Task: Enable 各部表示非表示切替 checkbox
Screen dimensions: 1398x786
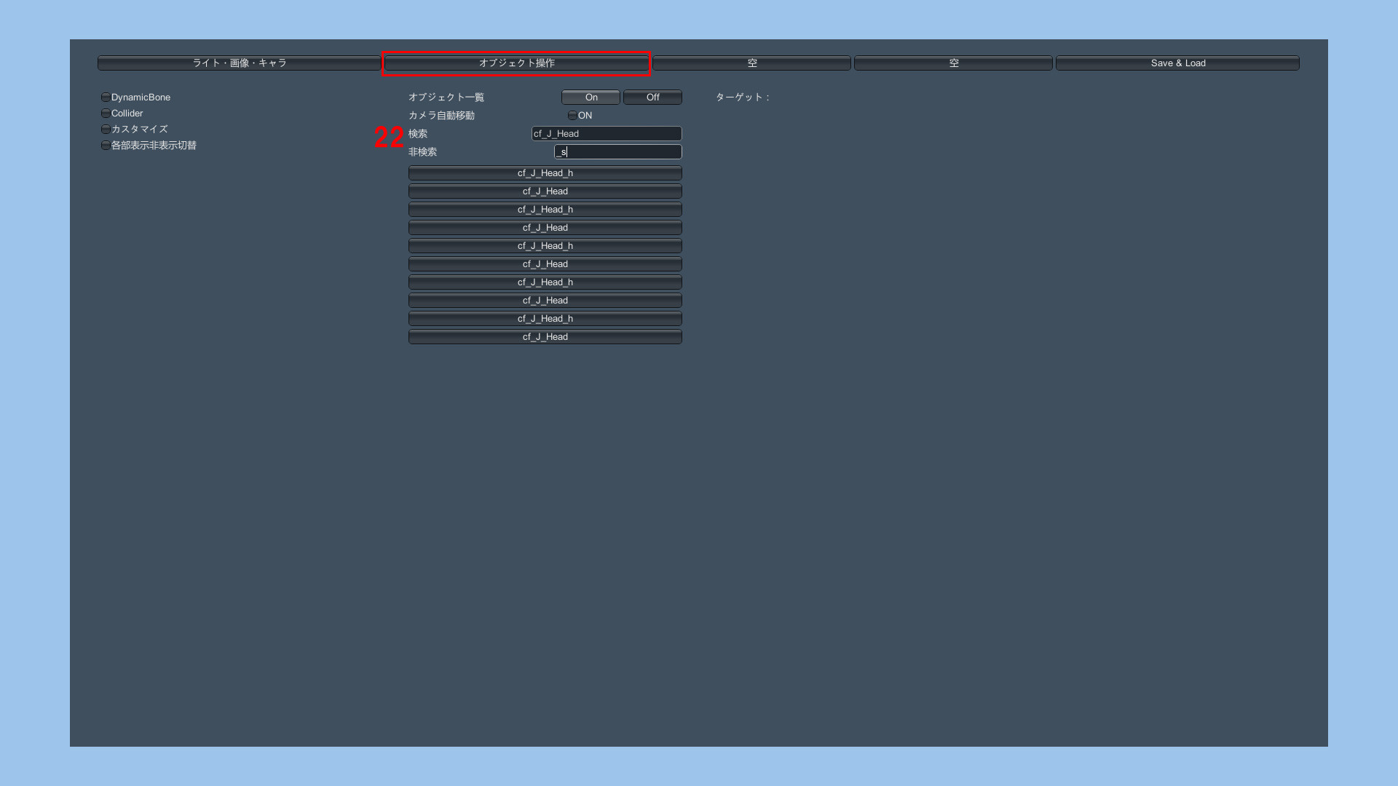Action: 106,145
